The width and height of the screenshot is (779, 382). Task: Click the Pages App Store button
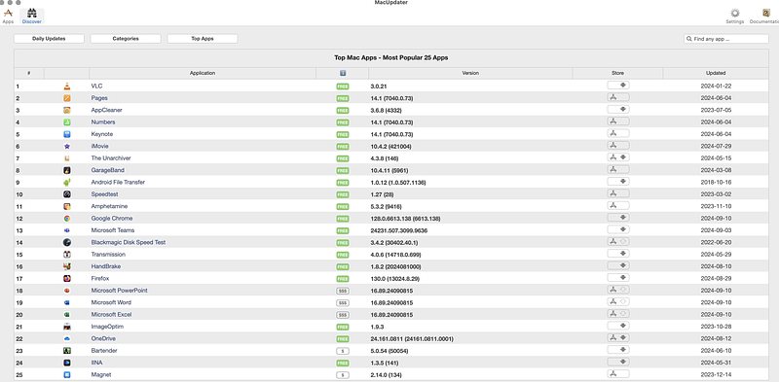click(x=618, y=97)
